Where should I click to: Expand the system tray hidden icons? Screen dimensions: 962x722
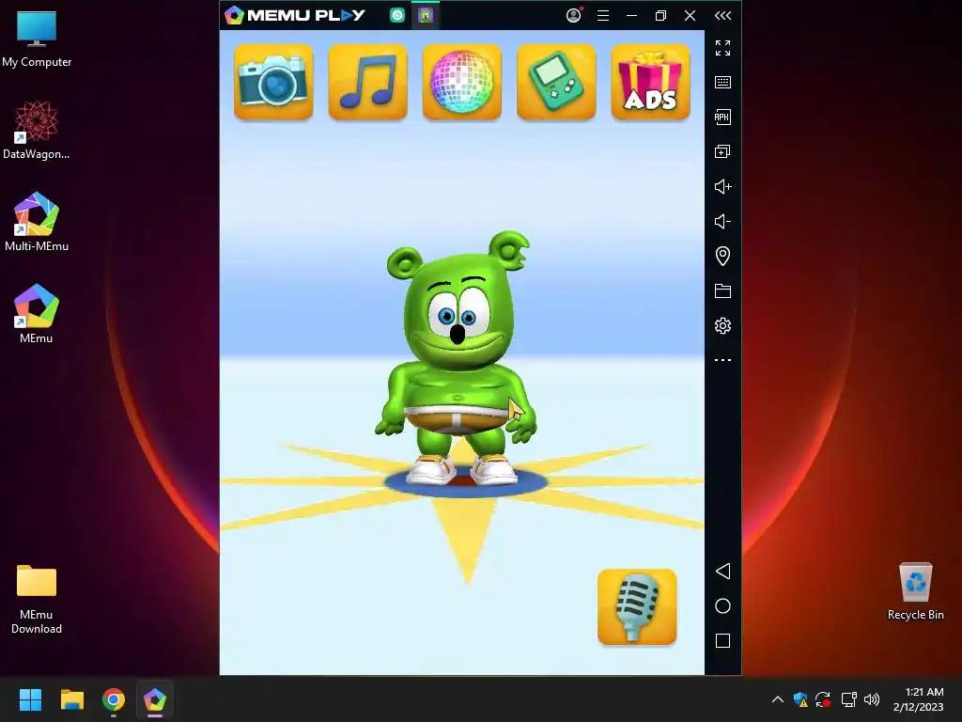777,699
